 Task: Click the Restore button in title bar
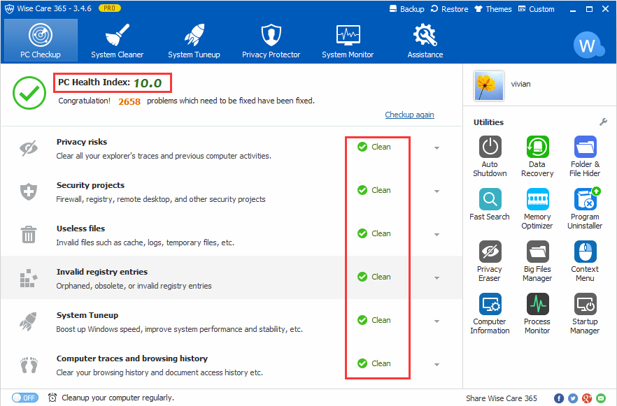click(x=449, y=9)
